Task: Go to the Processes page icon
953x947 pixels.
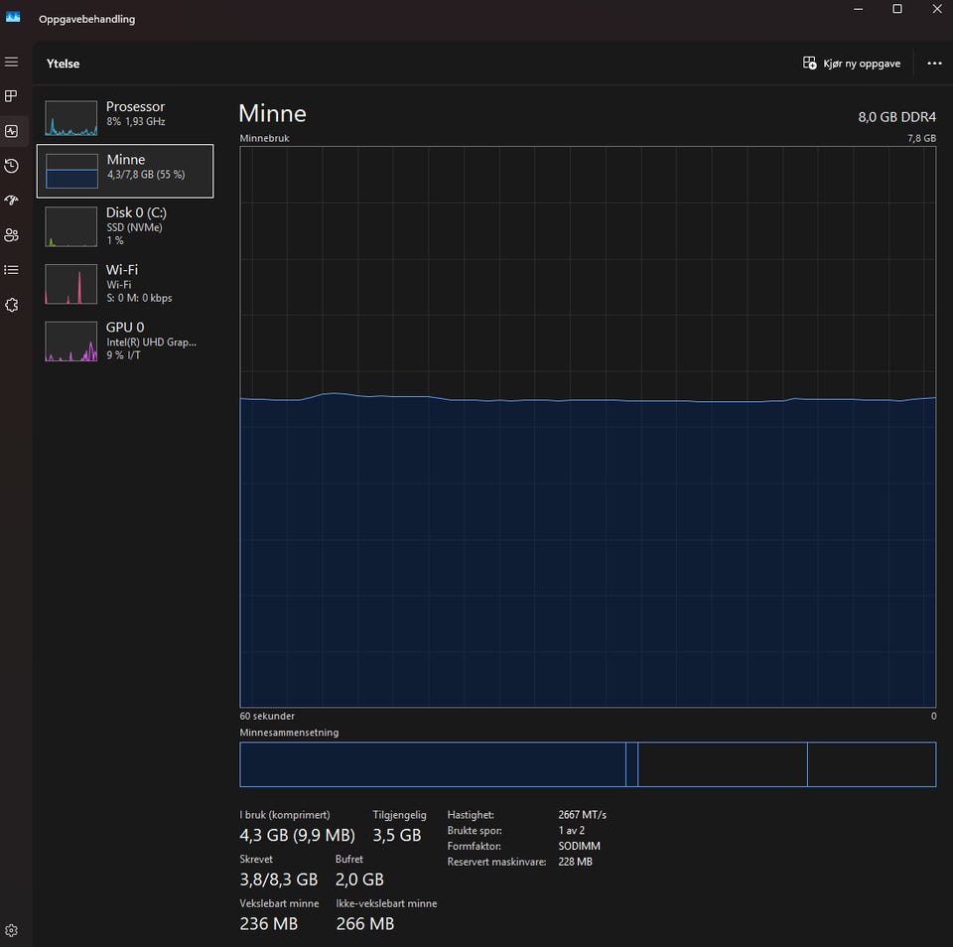Action: click(12, 96)
